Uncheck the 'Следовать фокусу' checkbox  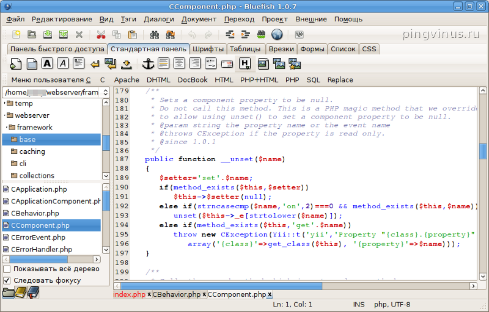7,280
